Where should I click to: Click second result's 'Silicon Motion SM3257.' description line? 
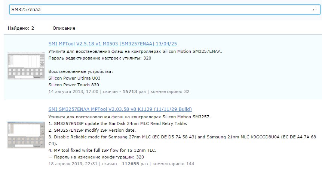tap(129, 117)
